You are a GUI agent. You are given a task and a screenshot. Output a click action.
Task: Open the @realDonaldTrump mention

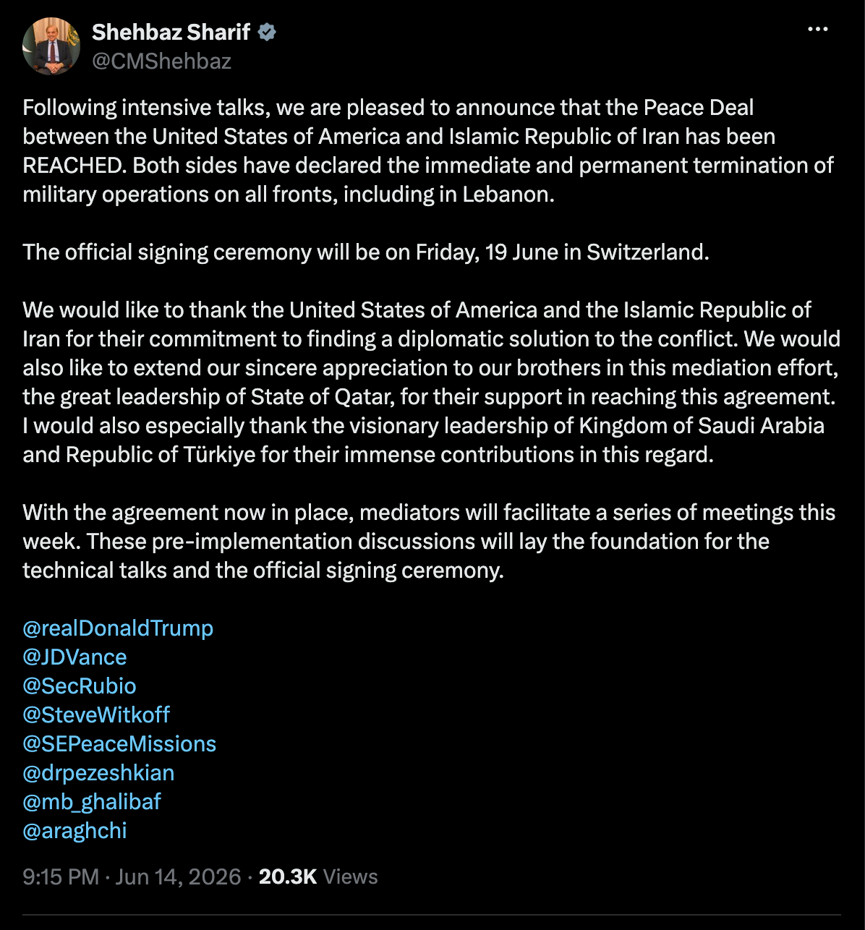point(118,628)
